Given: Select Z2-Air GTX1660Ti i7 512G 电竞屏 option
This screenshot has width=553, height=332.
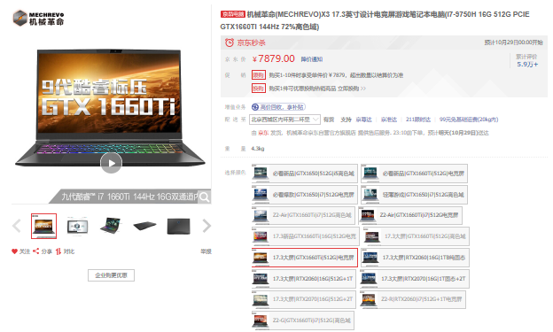Looking at the screenshot, I should pos(410,215).
